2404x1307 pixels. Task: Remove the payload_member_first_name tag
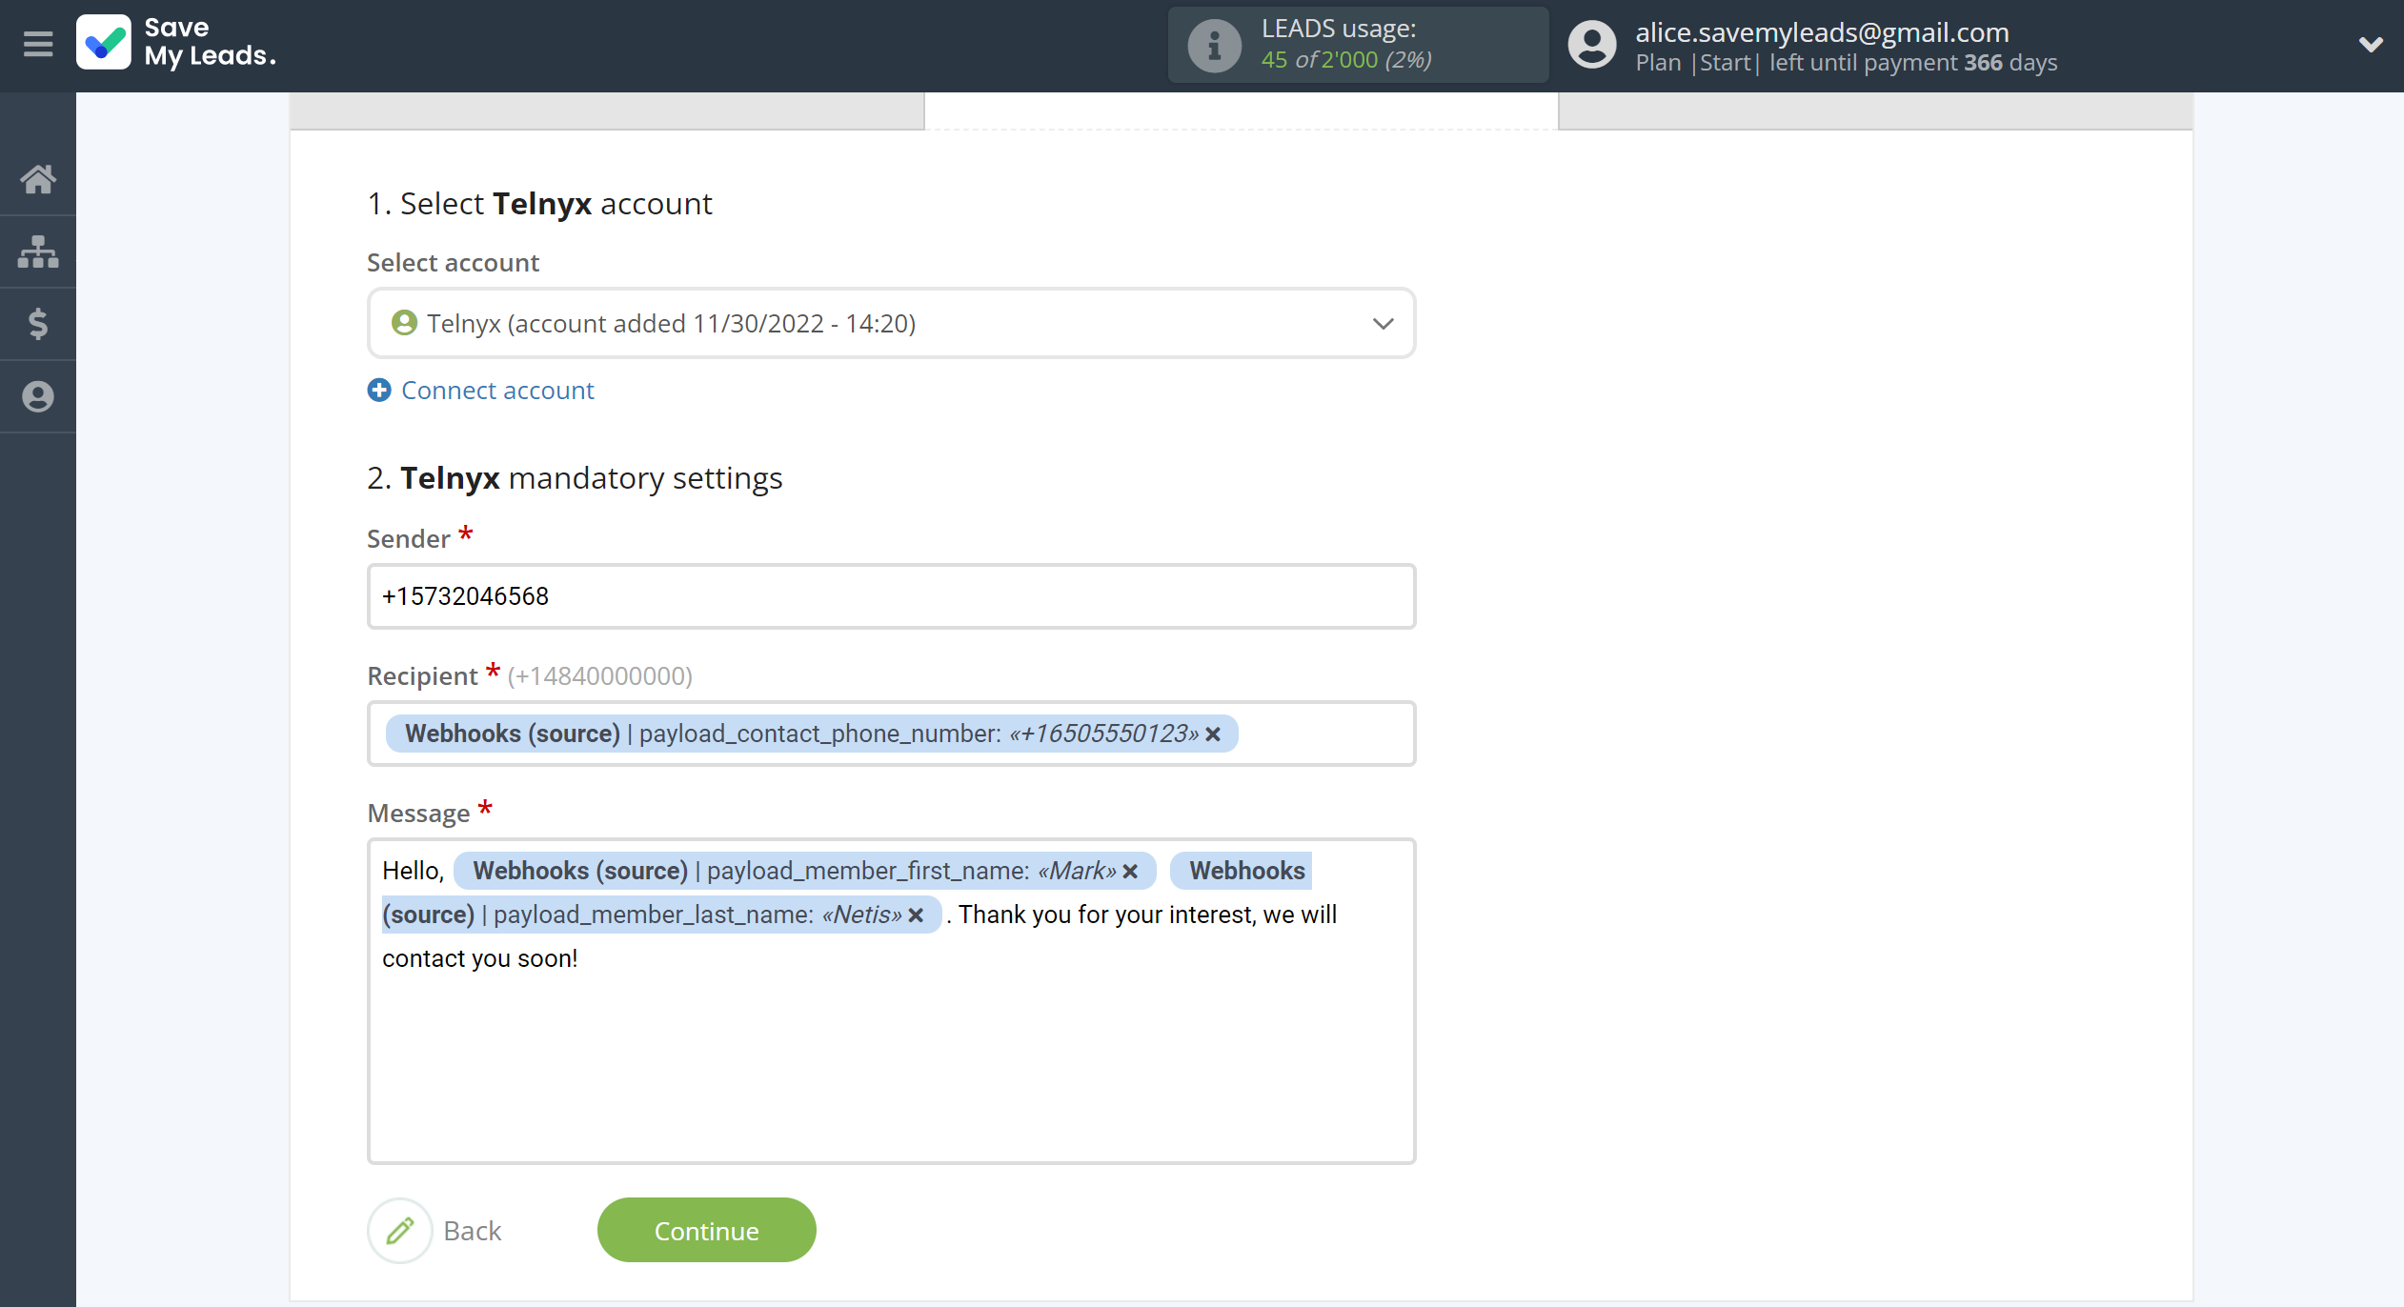point(1130,871)
